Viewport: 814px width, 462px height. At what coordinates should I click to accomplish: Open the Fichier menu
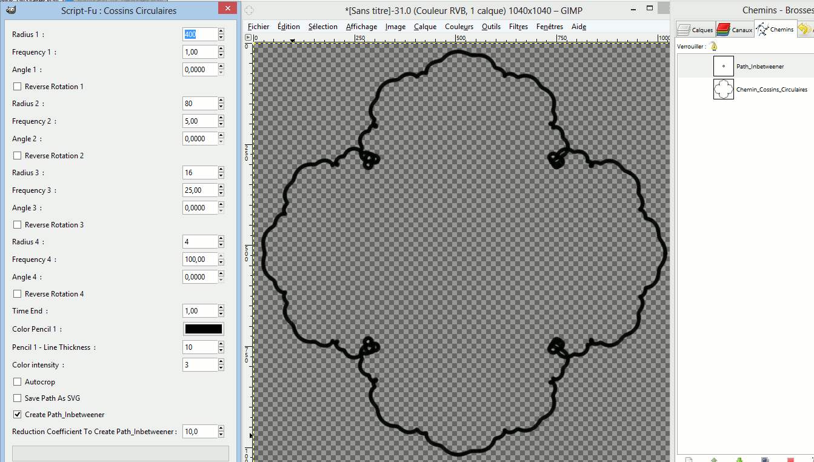point(259,27)
